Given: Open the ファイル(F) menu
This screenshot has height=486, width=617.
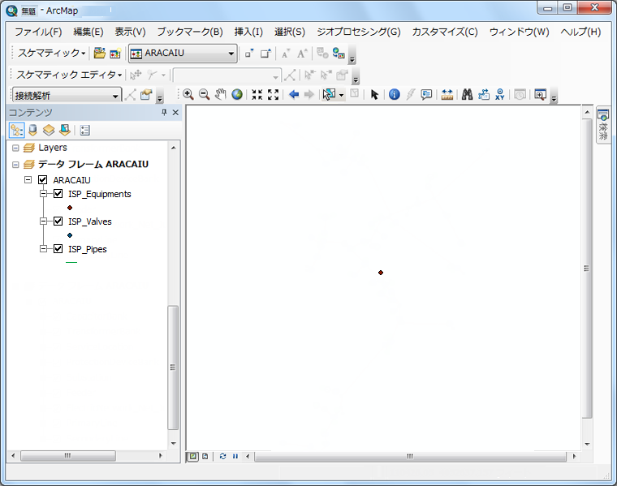Looking at the screenshot, I should pyautogui.click(x=38, y=32).
